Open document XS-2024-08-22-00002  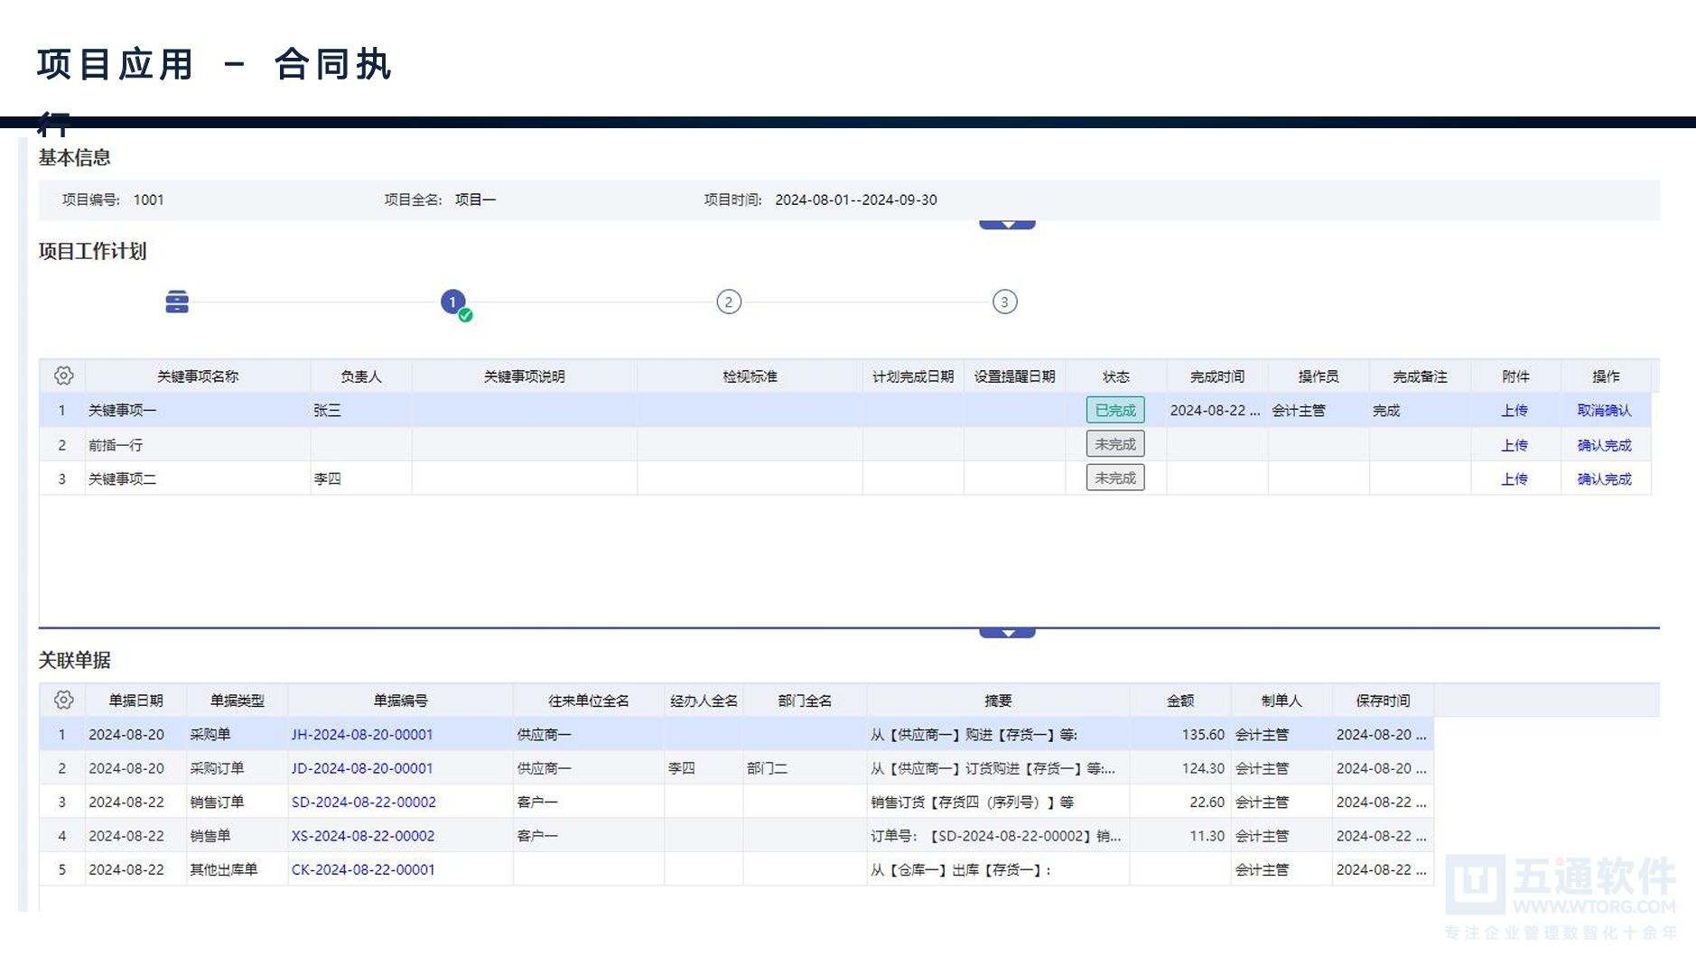pyautogui.click(x=363, y=836)
